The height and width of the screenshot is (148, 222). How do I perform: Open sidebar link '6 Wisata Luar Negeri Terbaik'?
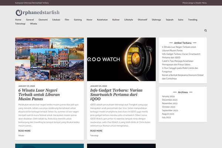179,49
